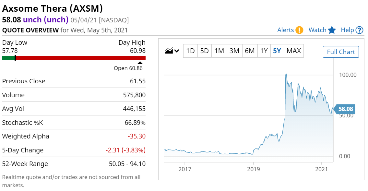Click the Stochastic %K value 66.89%
Viewport: 368px width, 191px height.
tap(135, 123)
